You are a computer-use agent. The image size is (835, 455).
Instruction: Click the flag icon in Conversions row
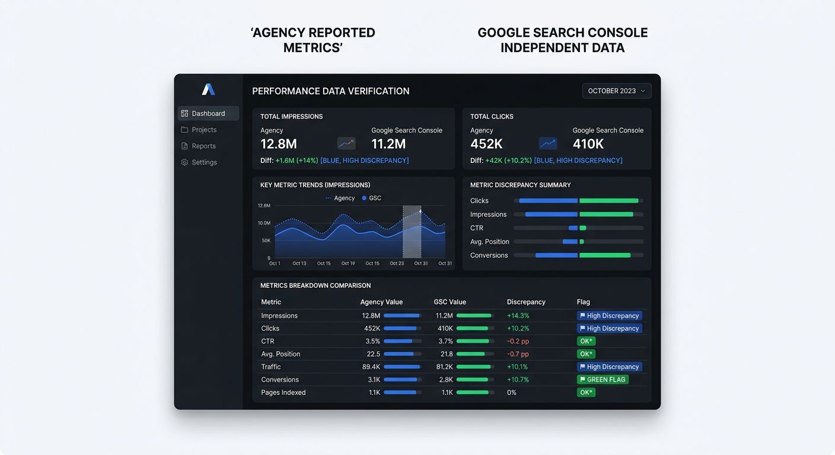point(582,380)
